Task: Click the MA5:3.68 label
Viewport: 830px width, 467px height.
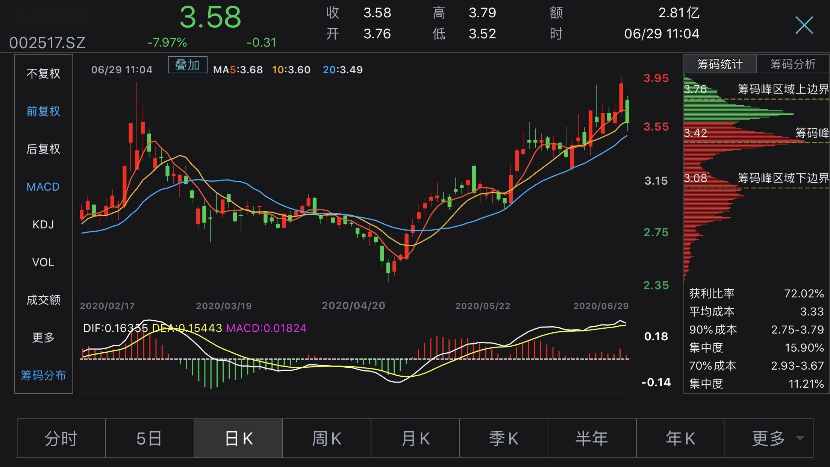Action: (238, 70)
